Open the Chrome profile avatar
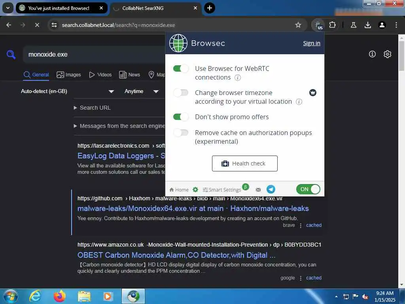The image size is (405, 304). [x=382, y=25]
